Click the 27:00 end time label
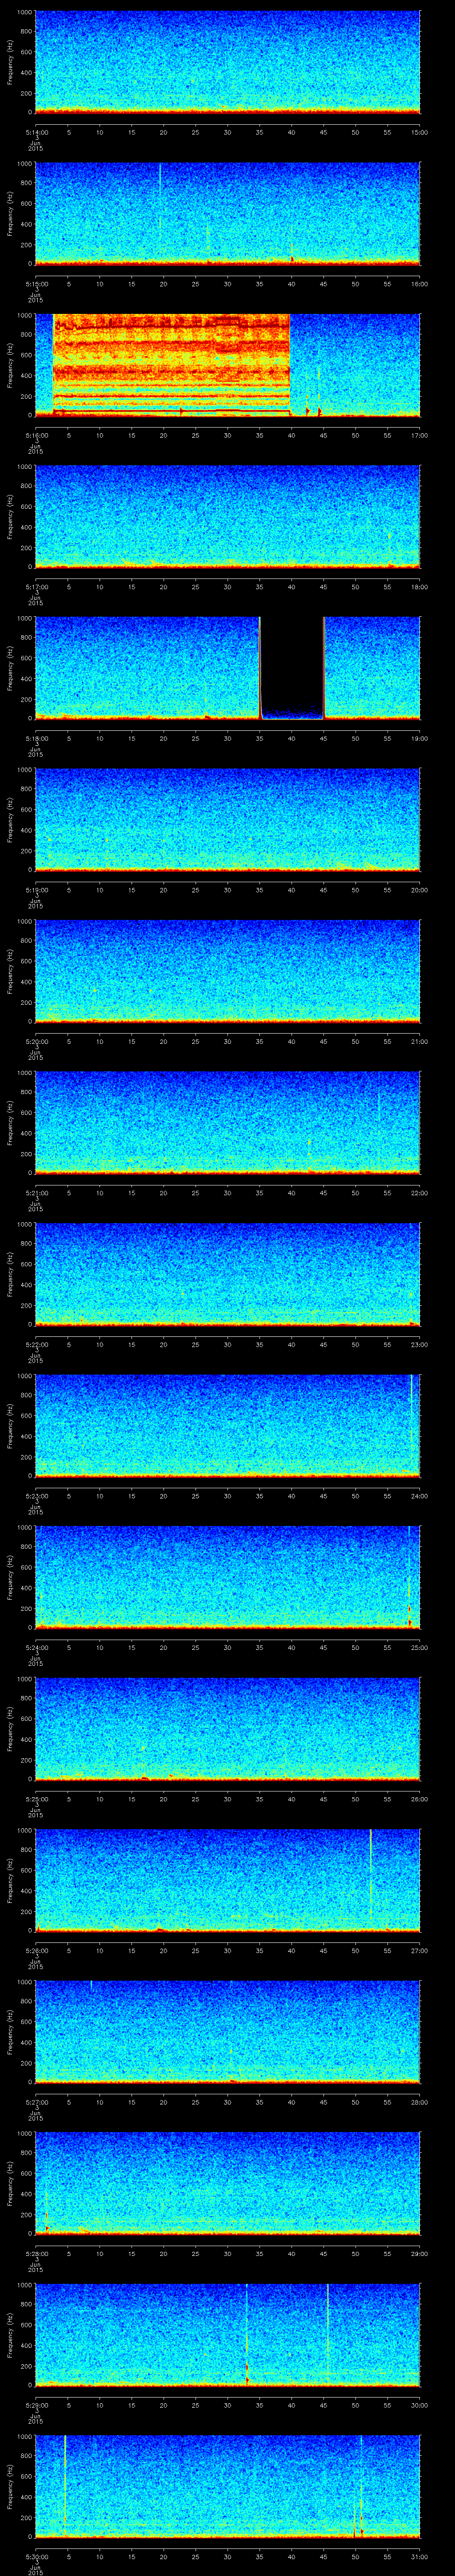Viewport: 455px width, 2576px height. click(x=420, y=1950)
